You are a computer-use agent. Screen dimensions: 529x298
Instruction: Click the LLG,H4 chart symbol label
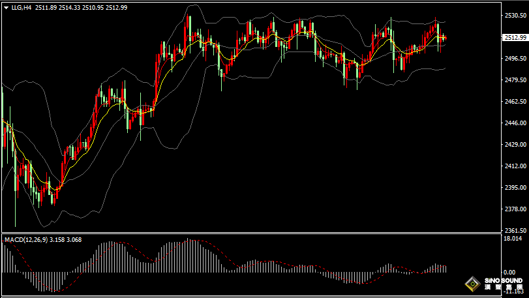[x=22, y=7]
